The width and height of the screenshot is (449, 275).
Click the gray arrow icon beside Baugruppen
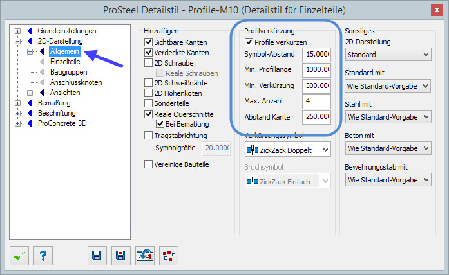point(42,72)
